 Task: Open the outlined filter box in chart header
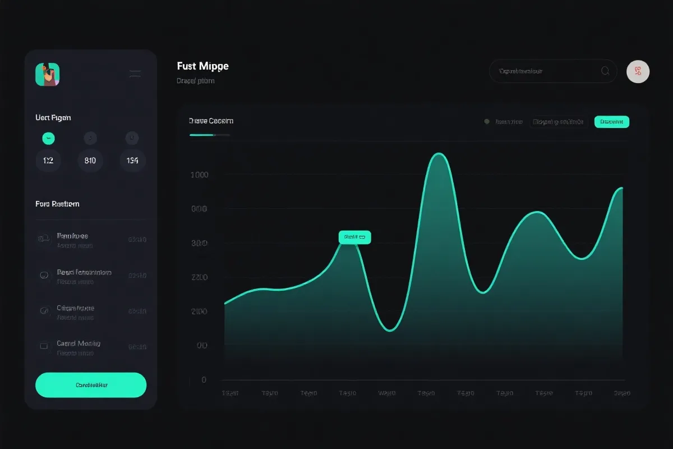coord(558,122)
